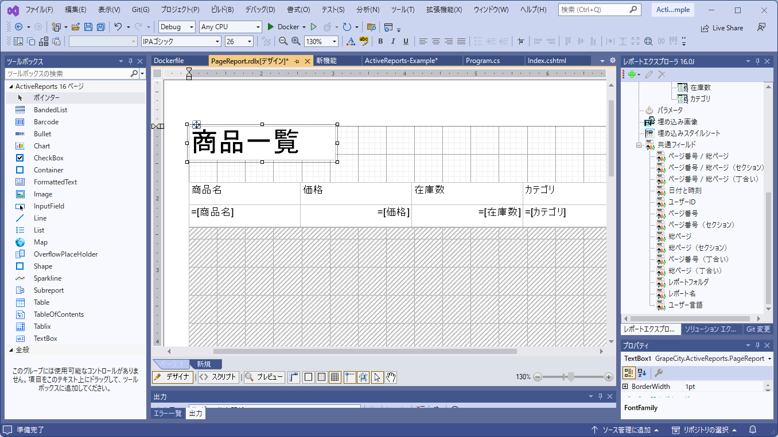Click the Live Share icon
The image size is (778, 437).
click(722, 27)
